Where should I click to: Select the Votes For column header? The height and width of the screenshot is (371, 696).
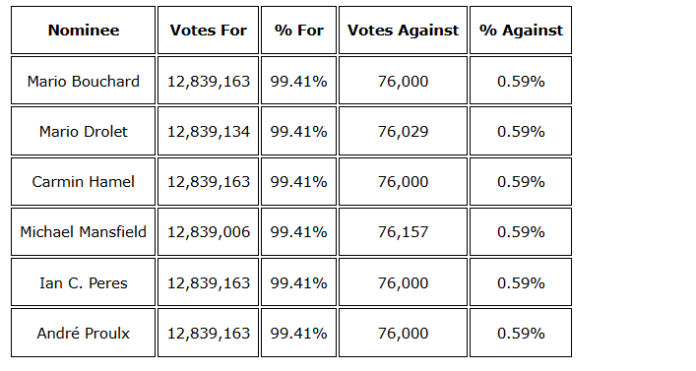[208, 31]
